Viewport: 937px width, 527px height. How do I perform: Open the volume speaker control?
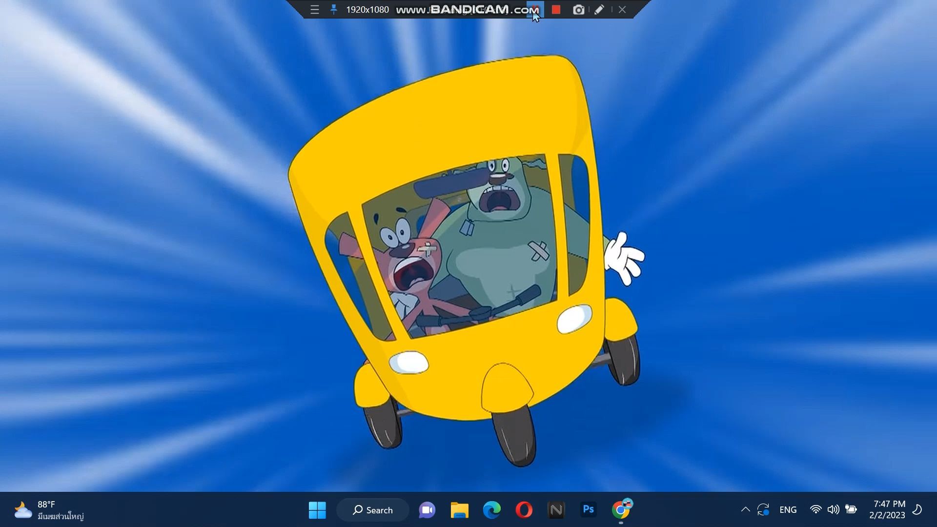pyautogui.click(x=833, y=510)
